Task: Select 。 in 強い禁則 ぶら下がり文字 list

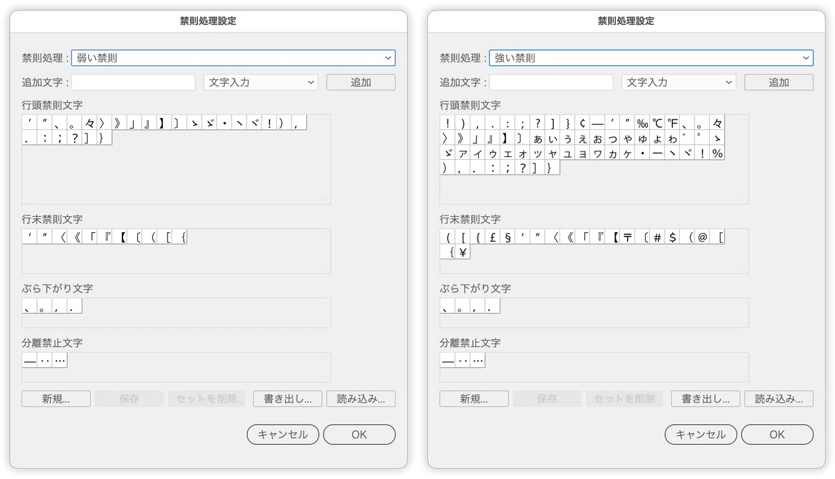Action: click(x=463, y=306)
